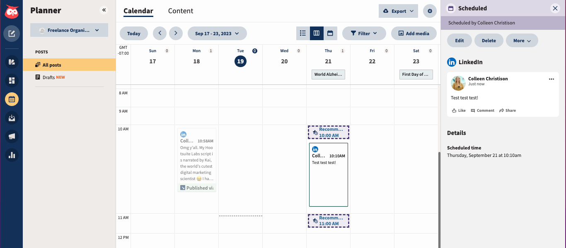
Task: Switch to list view
Action: point(303,33)
